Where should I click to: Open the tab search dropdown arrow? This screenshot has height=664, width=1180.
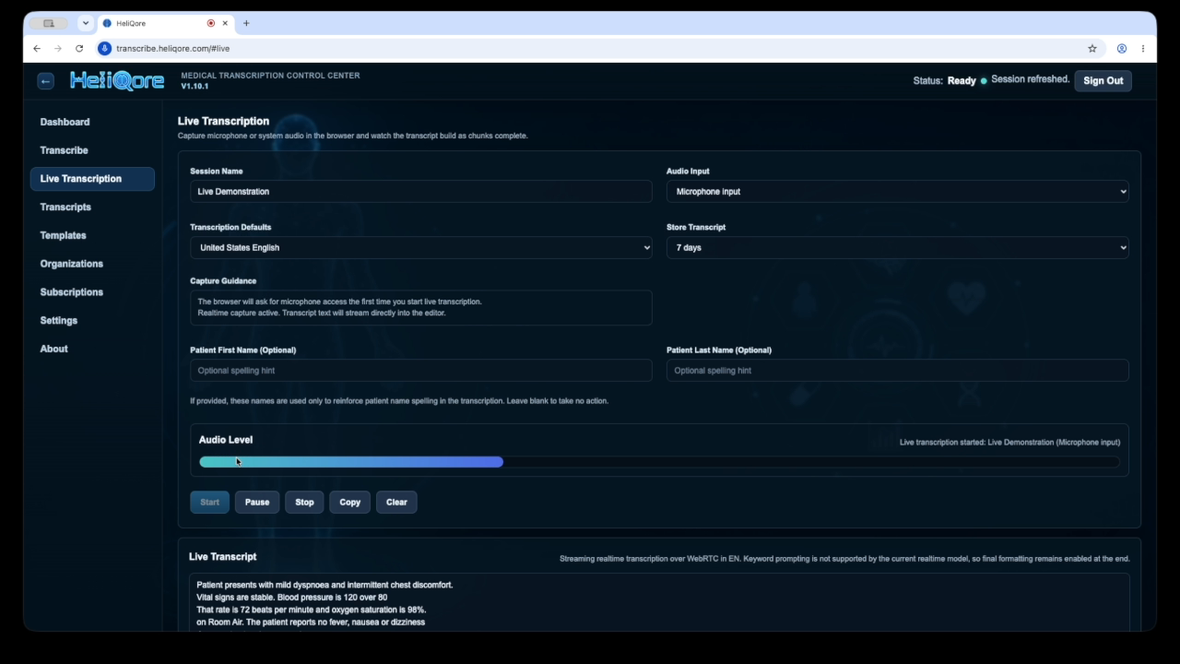(x=86, y=23)
